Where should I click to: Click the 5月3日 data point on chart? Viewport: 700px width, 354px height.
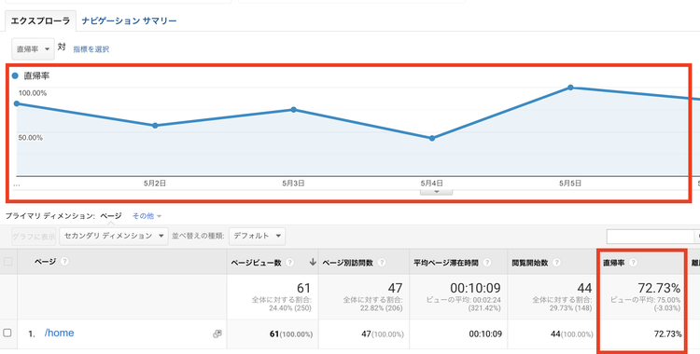[x=293, y=110]
